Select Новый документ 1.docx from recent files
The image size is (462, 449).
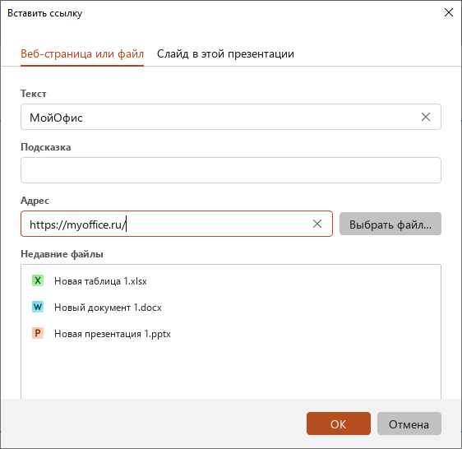108,308
